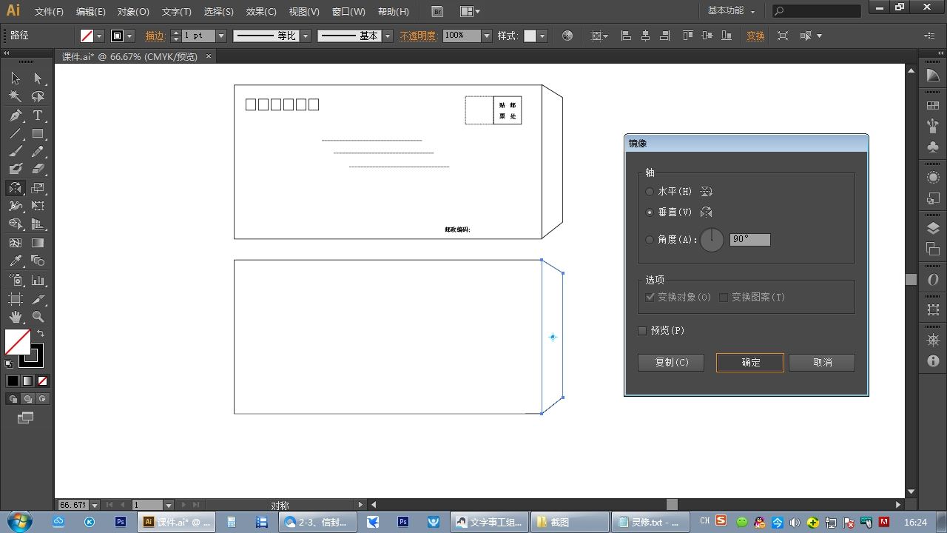Open the 文件(F) menu
This screenshot has width=947, height=533.
pos(49,12)
